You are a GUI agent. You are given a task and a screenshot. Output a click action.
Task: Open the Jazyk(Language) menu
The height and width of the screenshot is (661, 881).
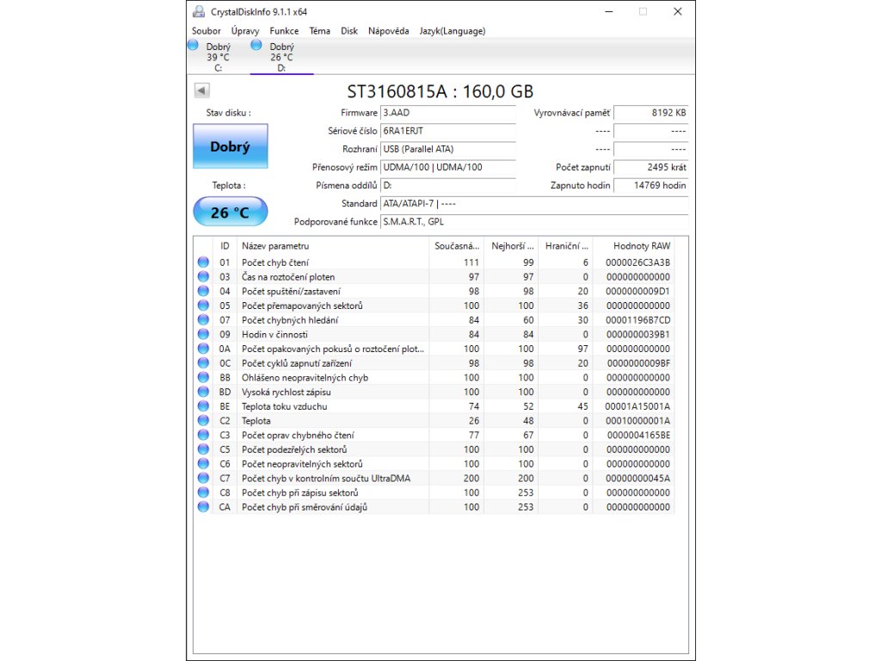[x=452, y=31]
